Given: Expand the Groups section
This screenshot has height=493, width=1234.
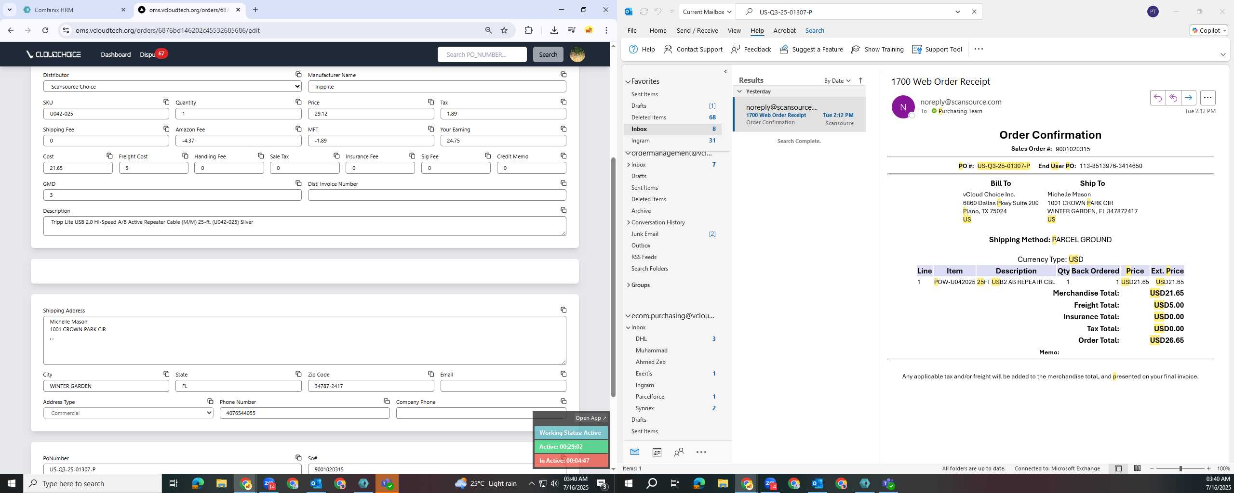Looking at the screenshot, I should pyautogui.click(x=628, y=285).
